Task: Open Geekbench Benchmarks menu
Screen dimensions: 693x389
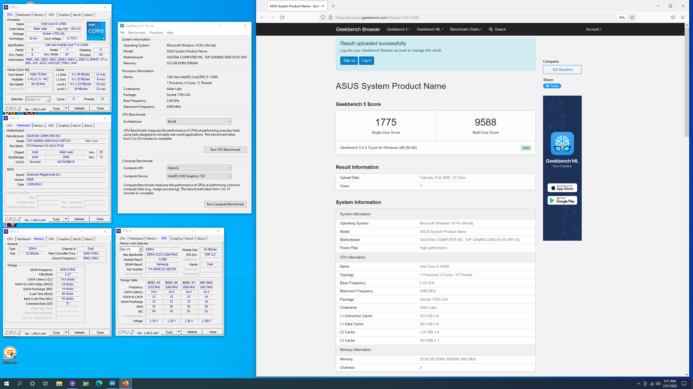Action: click(137, 33)
